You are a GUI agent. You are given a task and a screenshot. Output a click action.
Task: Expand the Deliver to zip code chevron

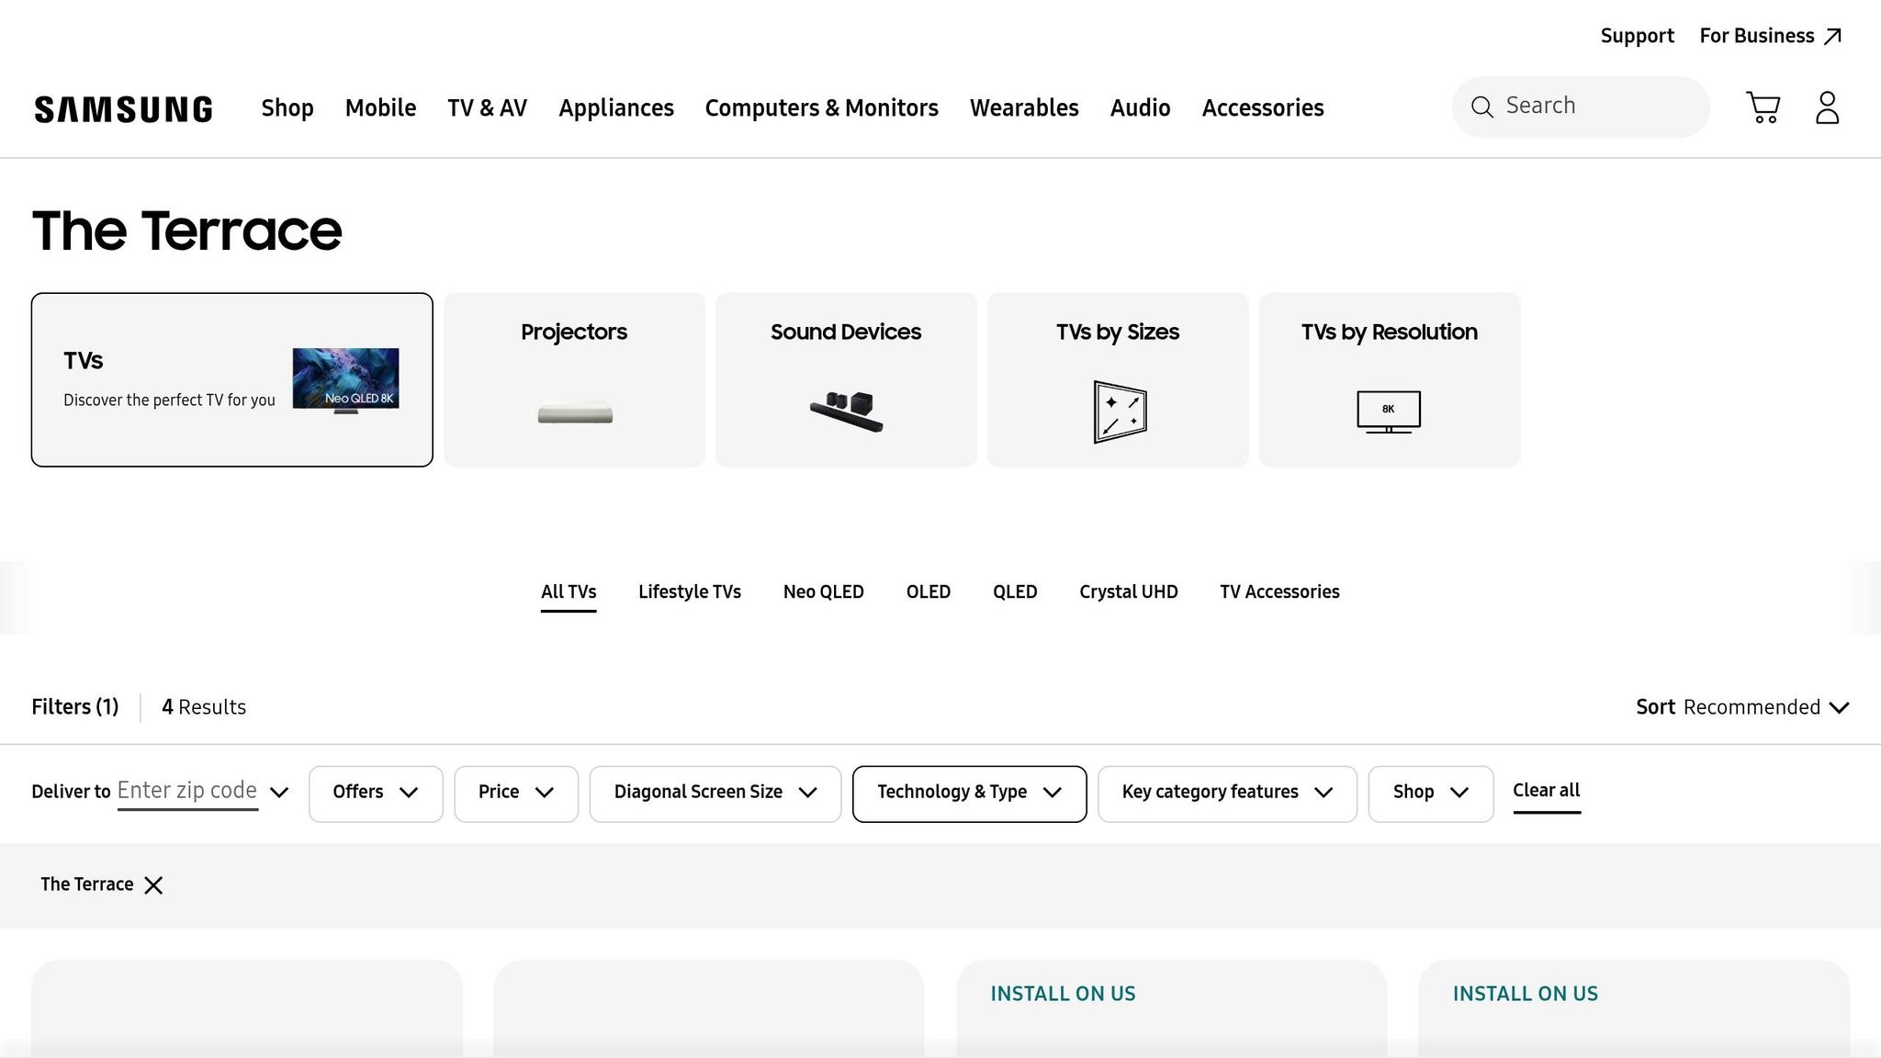(x=279, y=792)
